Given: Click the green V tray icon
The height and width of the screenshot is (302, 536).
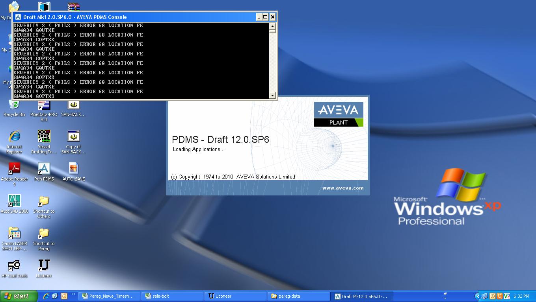Looking at the screenshot, I should click(507, 296).
